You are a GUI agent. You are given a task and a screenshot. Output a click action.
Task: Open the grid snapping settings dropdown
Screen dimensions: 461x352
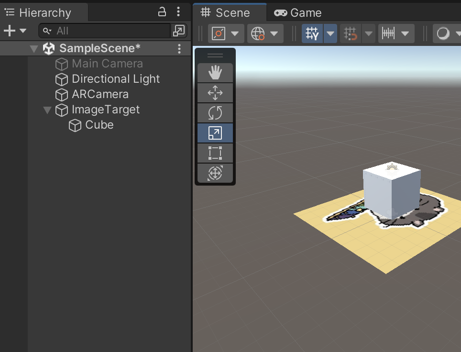coord(369,33)
